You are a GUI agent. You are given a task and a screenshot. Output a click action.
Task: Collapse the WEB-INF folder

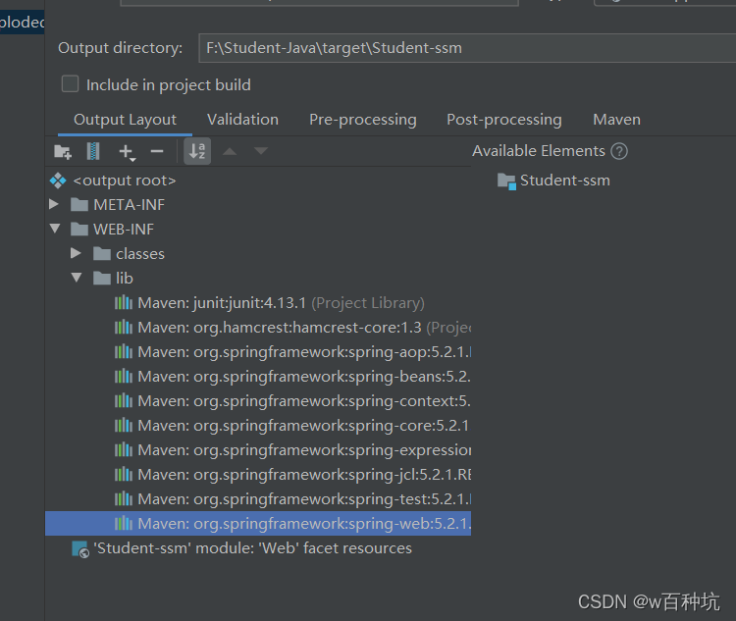click(55, 229)
